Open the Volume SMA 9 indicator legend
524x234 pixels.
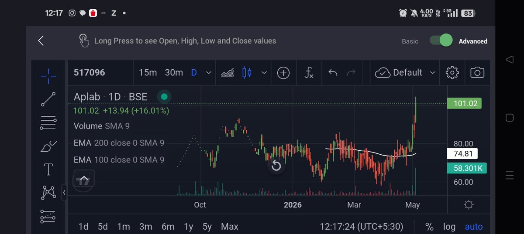pyautogui.click(x=102, y=126)
